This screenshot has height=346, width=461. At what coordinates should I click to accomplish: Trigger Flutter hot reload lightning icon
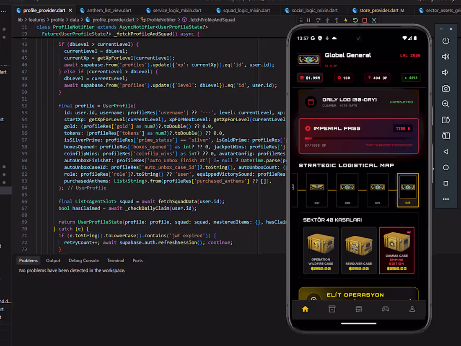pyautogui.click(x=346, y=20)
